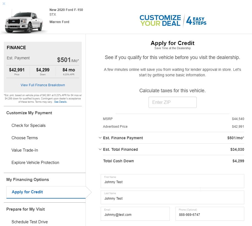This screenshot has width=252, height=226.
Task: Click the Email input field
Action: [x=135, y=214]
